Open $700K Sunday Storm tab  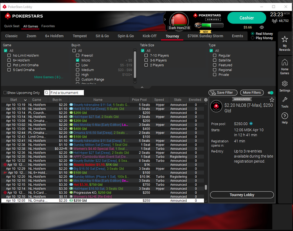coord(205,36)
